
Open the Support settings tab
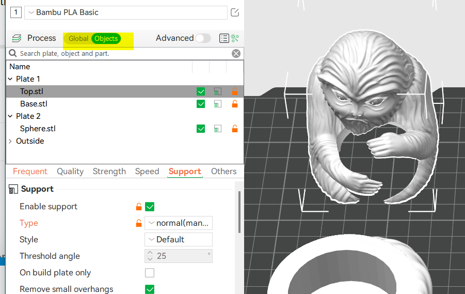coord(185,172)
